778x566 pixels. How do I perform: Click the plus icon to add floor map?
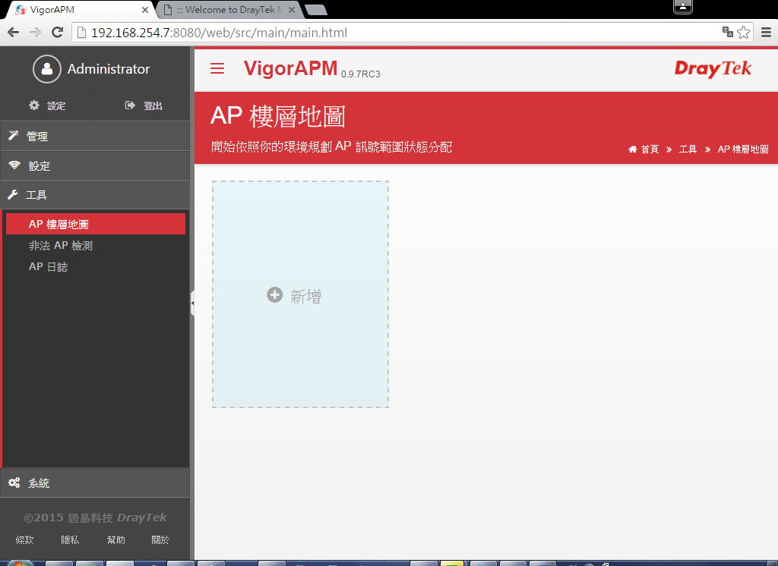[274, 295]
